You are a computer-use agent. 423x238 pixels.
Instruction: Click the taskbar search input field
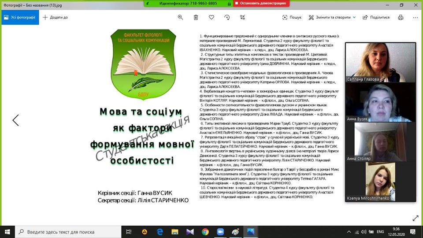68,232
